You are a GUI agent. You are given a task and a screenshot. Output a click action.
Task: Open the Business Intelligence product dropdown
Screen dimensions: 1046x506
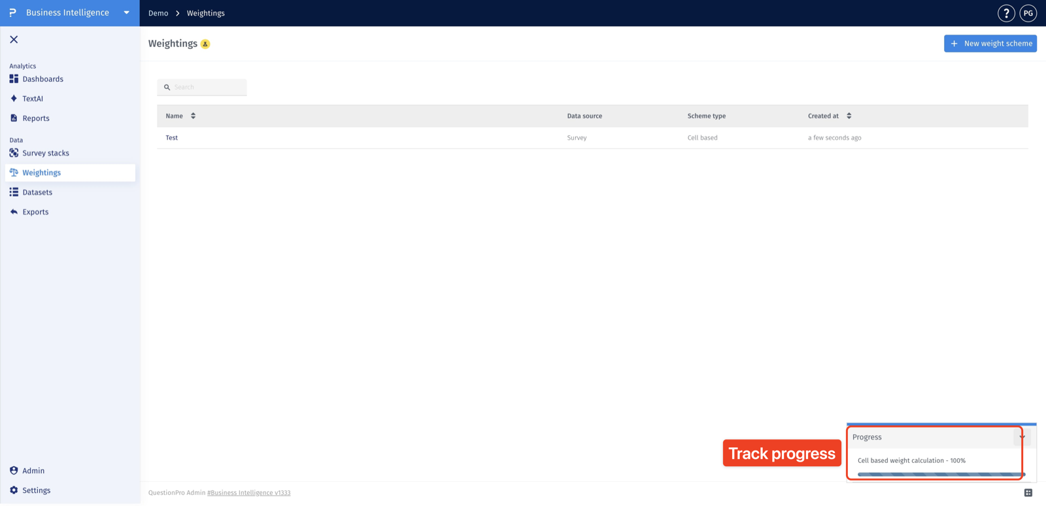(126, 12)
